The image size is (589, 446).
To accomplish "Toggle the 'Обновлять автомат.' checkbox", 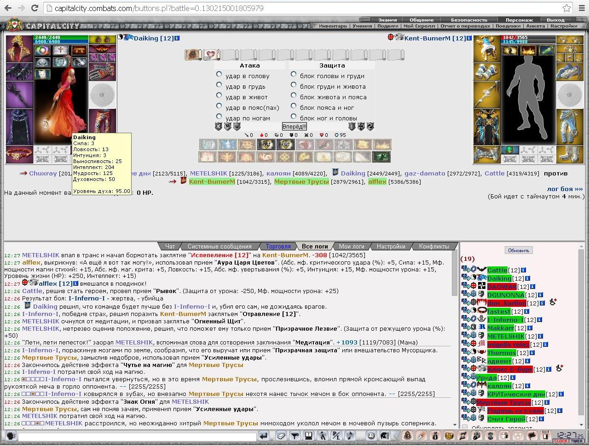I will (465, 428).
